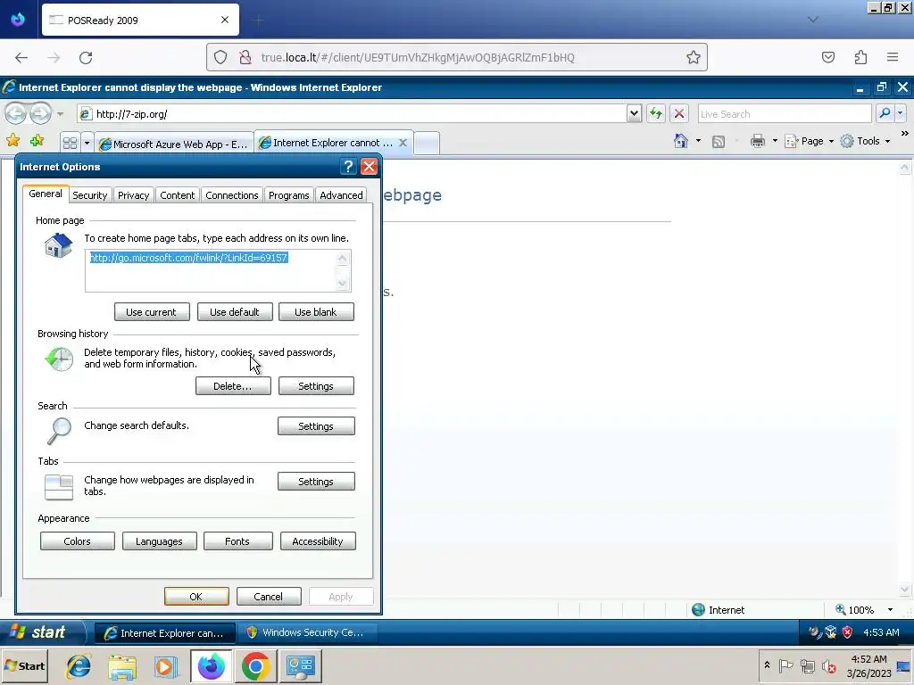The height and width of the screenshot is (685, 914).
Task: Click the Add to Favorites icon
Action: pyautogui.click(x=37, y=140)
